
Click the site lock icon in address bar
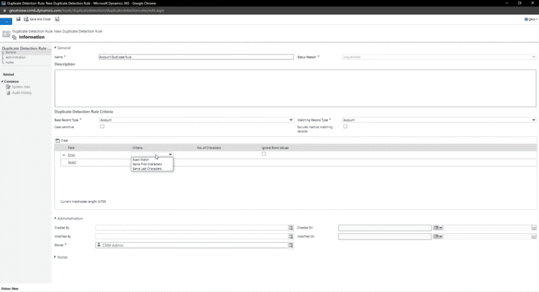tap(5, 11)
